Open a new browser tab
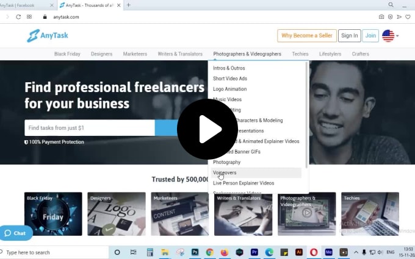 (x=128, y=5)
